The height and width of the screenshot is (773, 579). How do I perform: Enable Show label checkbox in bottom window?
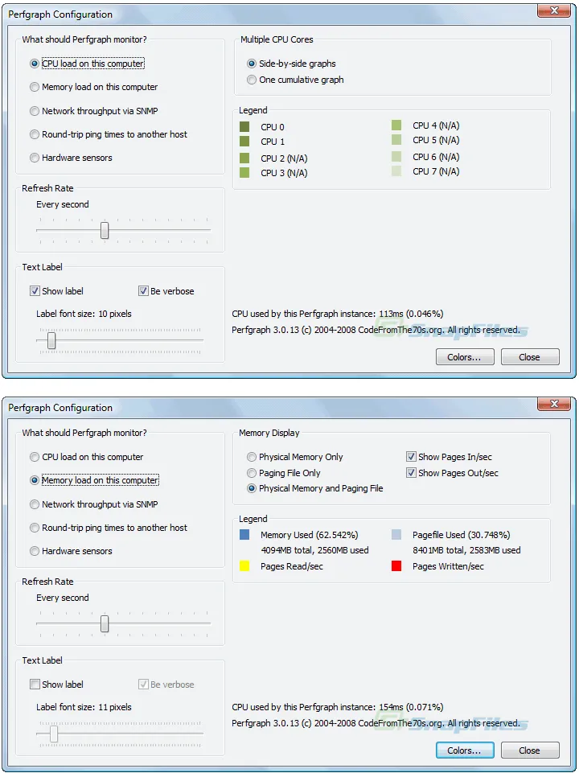click(x=35, y=685)
